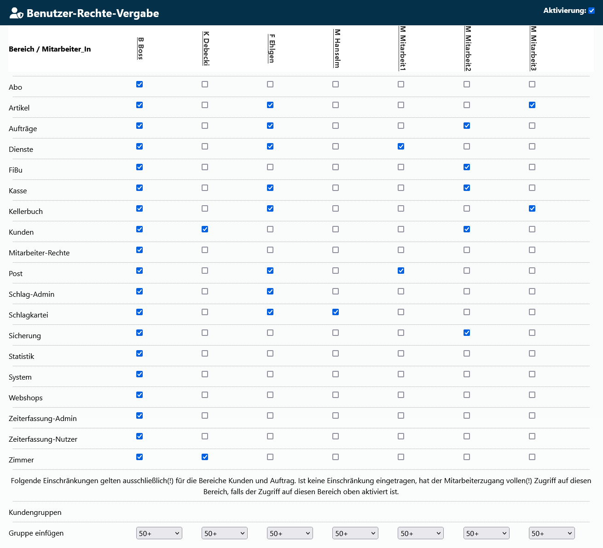Toggle the Aktivierung checkbox
The width and height of the screenshot is (603, 548).
(x=591, y=11)
